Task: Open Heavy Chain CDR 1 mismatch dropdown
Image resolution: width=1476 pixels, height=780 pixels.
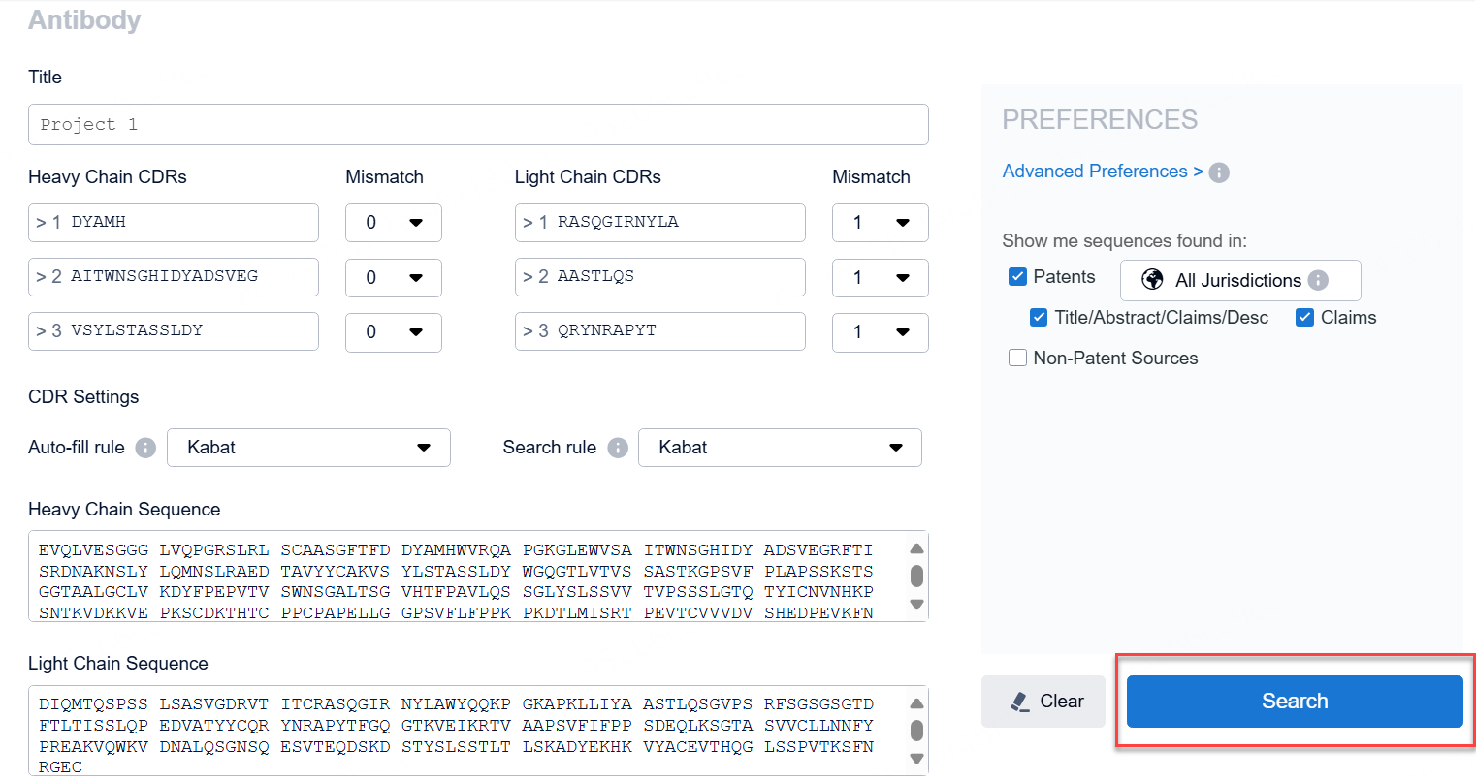Action: [394, 223]
